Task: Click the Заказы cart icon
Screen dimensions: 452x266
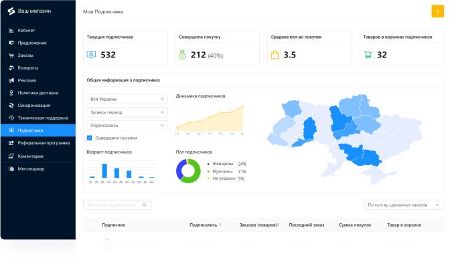Action: point(11,55)
